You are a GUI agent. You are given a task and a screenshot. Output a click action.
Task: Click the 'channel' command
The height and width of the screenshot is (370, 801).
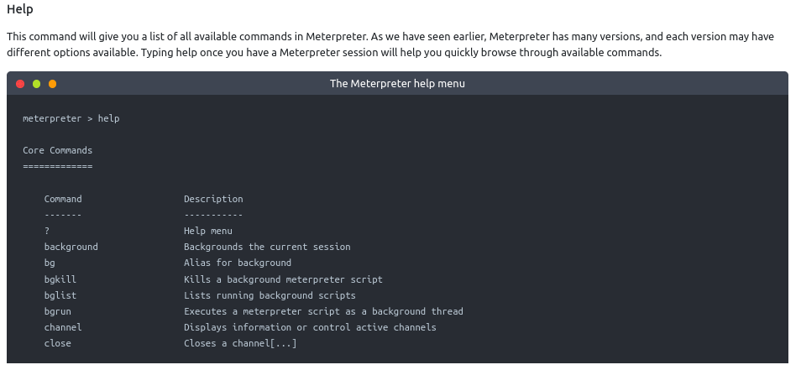click(63, 327)
